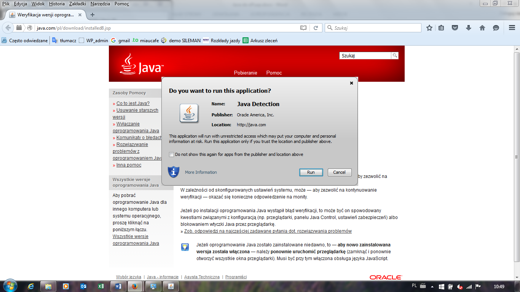Open the gmail bookmark

(x=120, y=40)
